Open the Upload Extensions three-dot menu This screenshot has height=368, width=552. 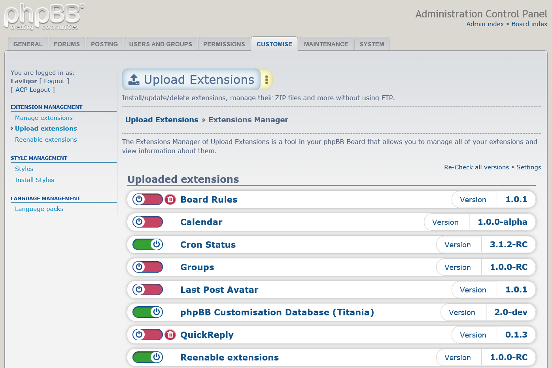[267, 80]
